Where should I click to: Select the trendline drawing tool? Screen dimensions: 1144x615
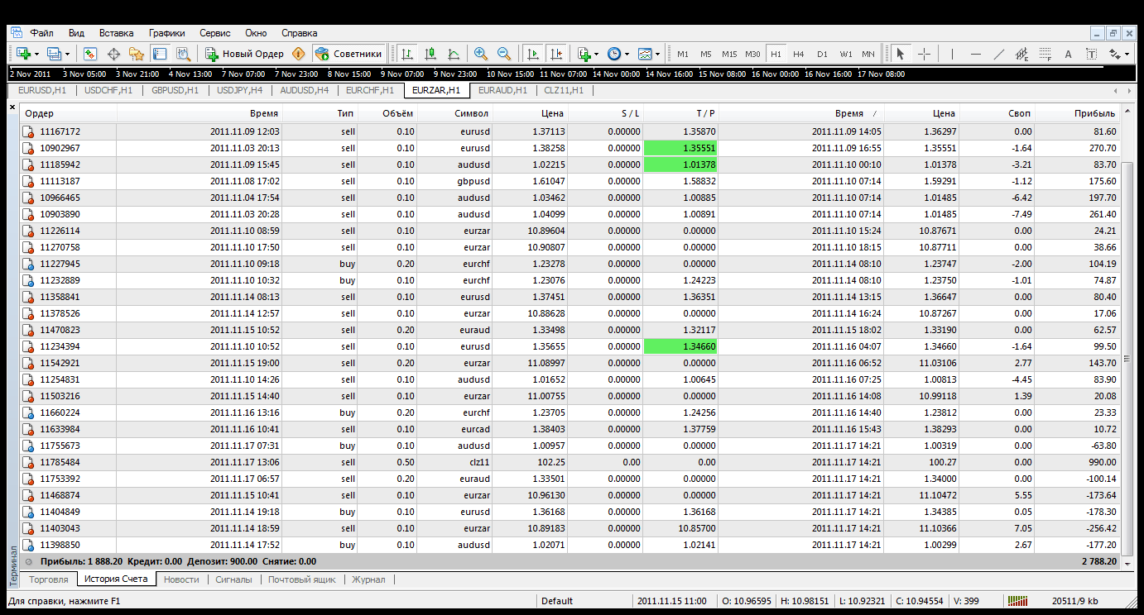[998, 54]
